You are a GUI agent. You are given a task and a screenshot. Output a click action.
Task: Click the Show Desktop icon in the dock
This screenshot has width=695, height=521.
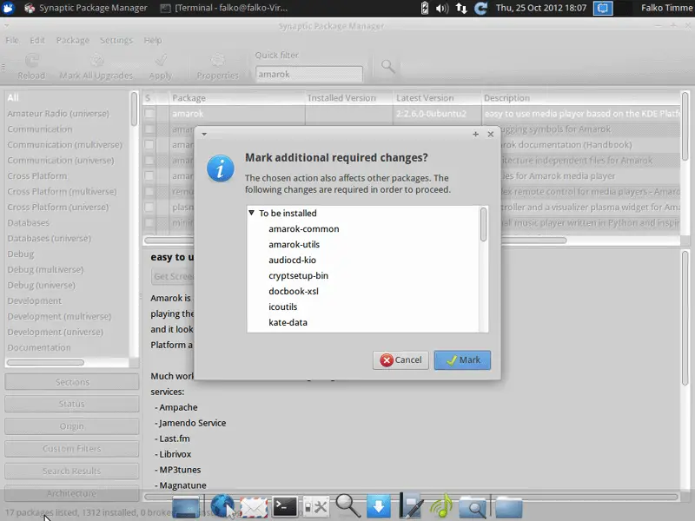(x=186, y=507)
